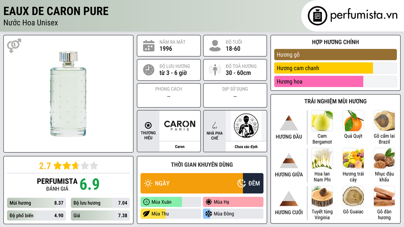Open the Gỗ đàn hương note image
This screenshot has width=404, height=227.
[384, 197]
